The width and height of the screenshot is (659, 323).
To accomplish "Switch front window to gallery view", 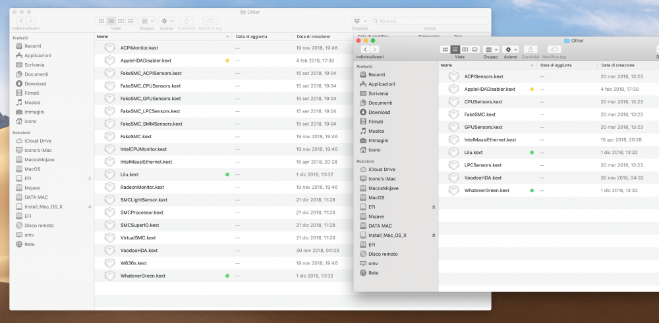I will click(x=474, y=49).
